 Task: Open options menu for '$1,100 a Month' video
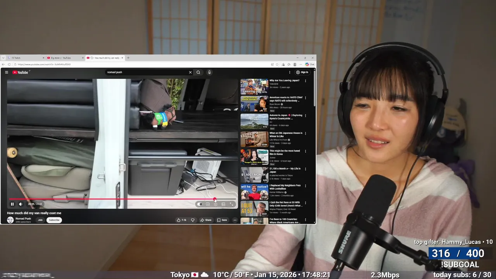tap(305, 169)
